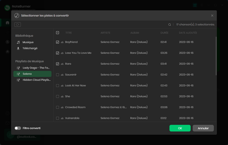Select the Lady Gaga - The Fa... playlist

pyautogui.click(x=32, y=68)
